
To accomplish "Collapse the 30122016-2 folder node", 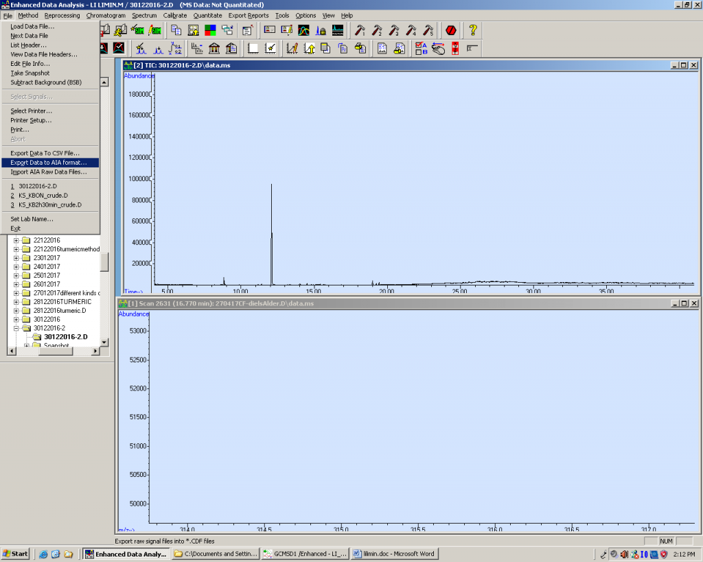I will 16,328.
